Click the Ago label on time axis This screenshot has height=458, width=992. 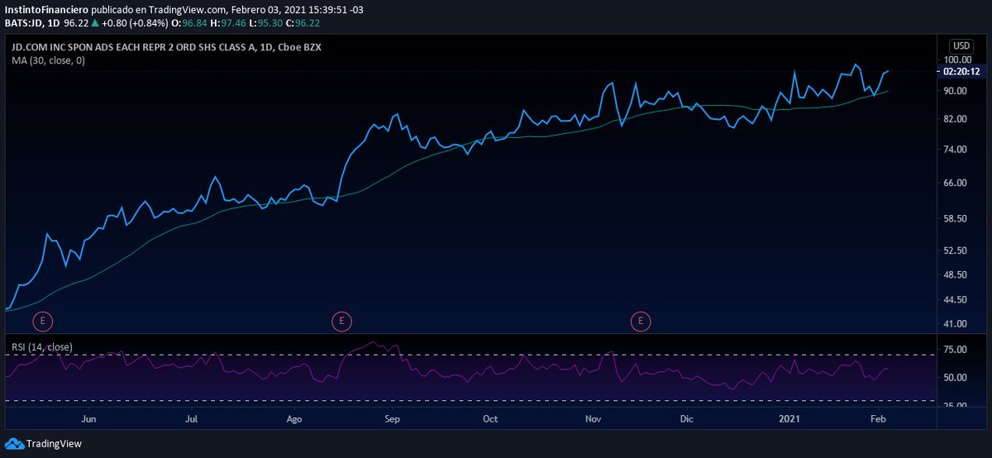296,419
